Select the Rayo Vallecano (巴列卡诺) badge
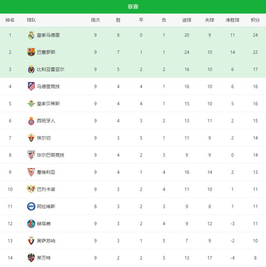Screen dimensions: 266x267 31,189
